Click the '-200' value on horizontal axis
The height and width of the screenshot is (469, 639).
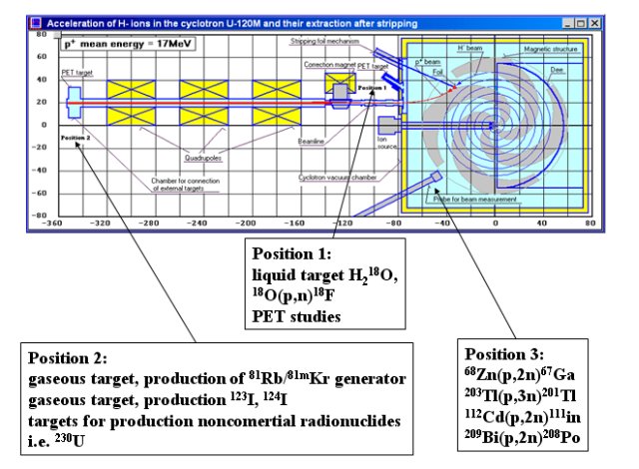pyautogui.click(x=246, y=224)
